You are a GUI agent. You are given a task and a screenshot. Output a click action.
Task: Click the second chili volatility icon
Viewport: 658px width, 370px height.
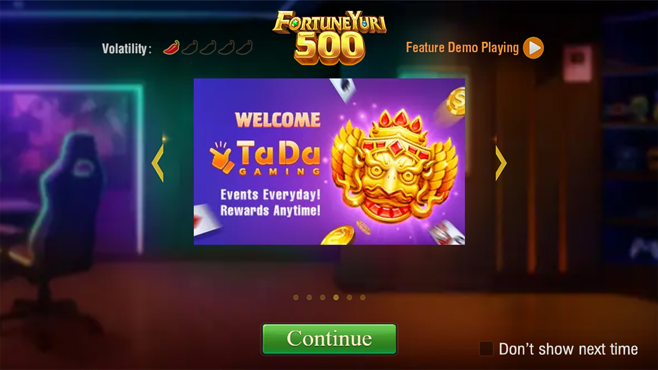point(189,48)
